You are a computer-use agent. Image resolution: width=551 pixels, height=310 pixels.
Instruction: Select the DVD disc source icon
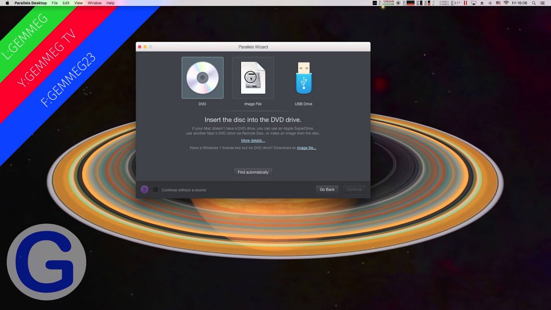click(x=202, y=78)
